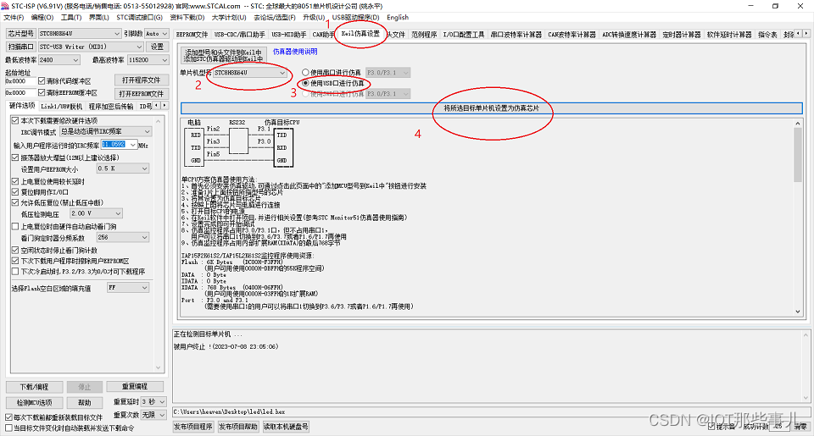Click 添加型号和头文件到Keil中 button
This screenshot has width=814, height=436.
pyautogui.click(x=224, y=55)
